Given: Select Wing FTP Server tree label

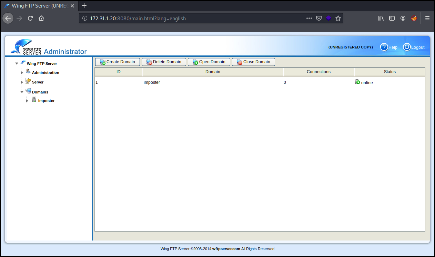Looking at the screenshot, I should pos(42,64).
